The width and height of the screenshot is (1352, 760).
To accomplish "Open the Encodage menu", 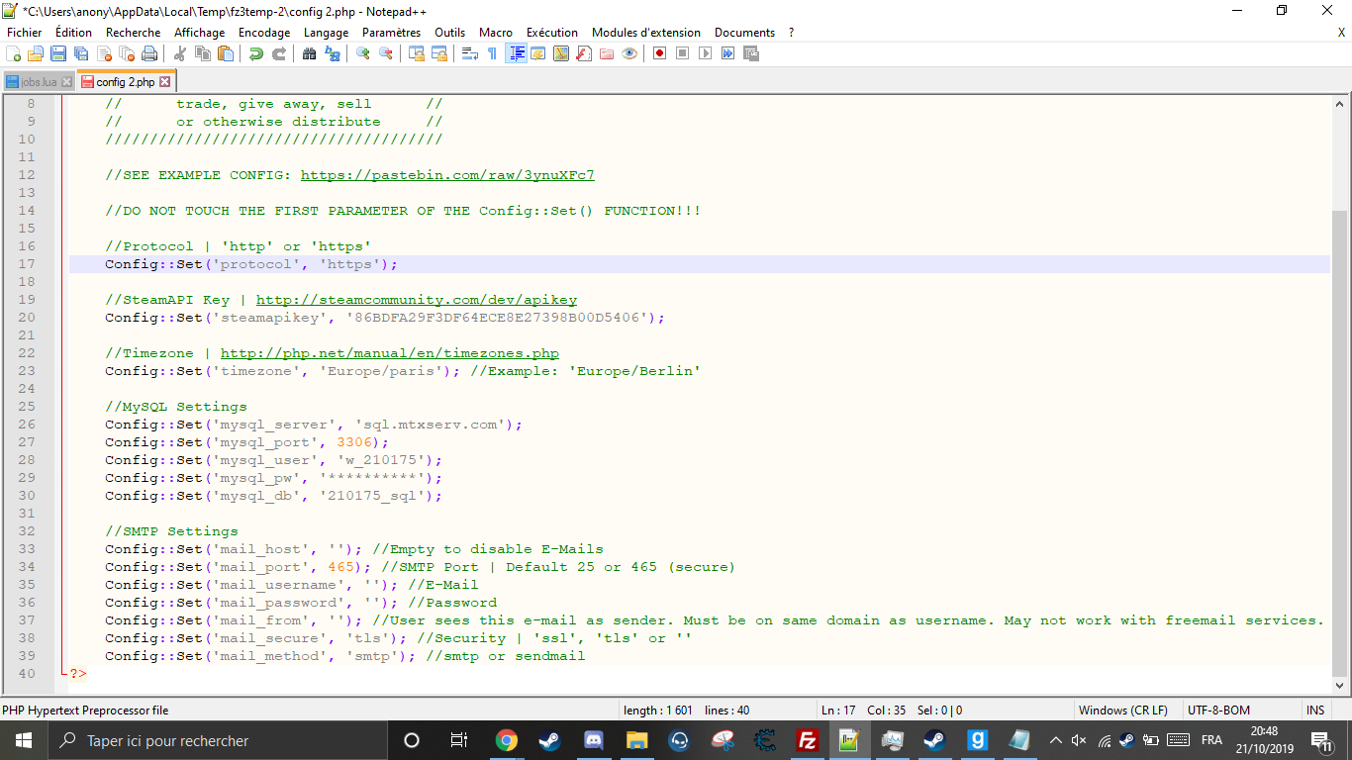I will (x=264, y=33).
